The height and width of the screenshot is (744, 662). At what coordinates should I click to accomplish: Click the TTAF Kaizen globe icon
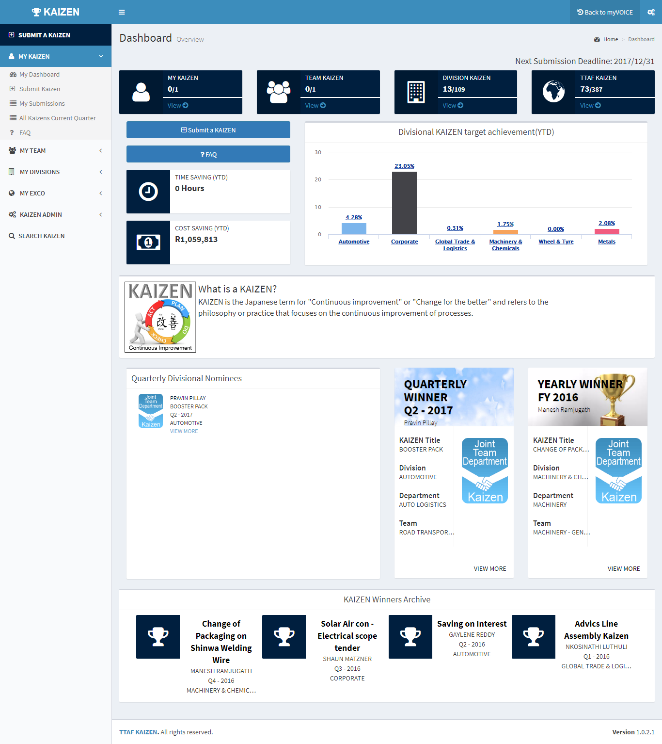(x=553, y=92)
